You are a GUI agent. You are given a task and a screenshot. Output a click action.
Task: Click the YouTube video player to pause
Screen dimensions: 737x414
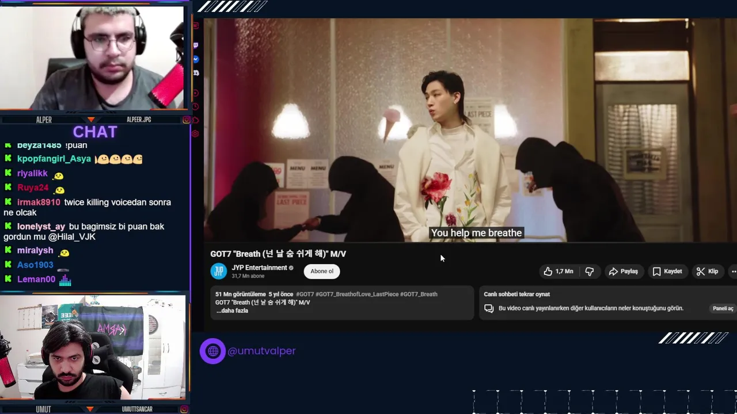[x=470, y=130]
